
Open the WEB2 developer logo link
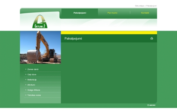pyautogui.click(x=152, y=105)
